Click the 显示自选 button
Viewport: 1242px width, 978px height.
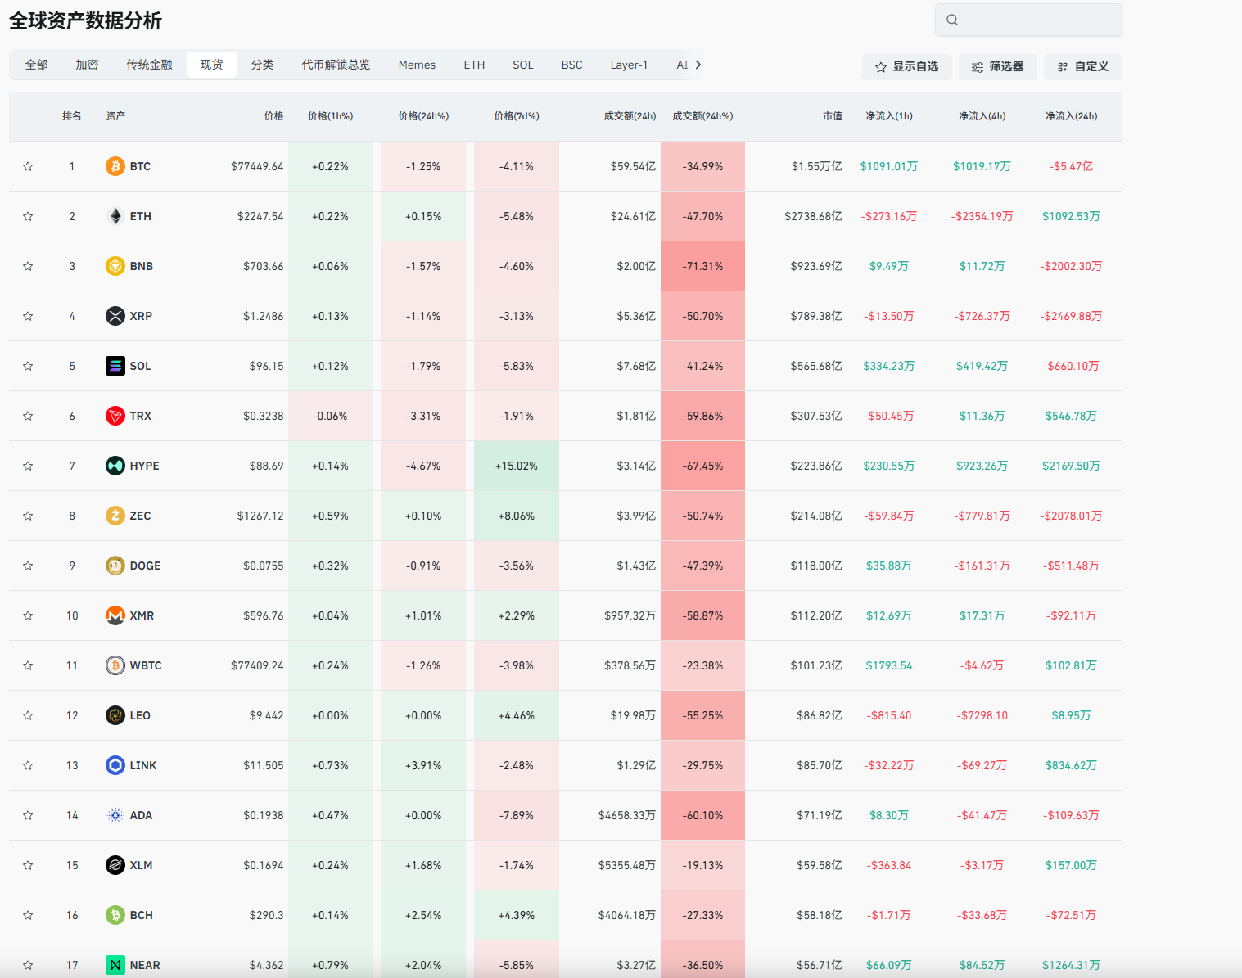tap(906, 67)
